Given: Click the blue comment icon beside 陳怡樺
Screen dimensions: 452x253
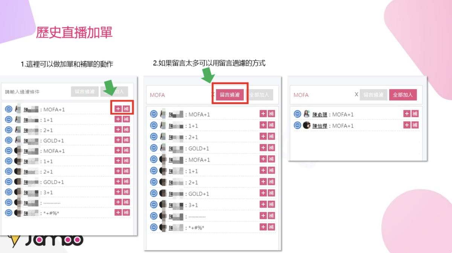Looking at the screenshot, I should coord(298,126).
